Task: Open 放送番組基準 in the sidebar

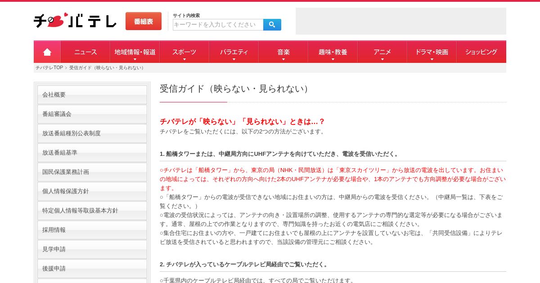Action: coord(92,153)
